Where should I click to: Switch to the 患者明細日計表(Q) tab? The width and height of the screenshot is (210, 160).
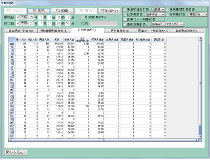point(21,31)
